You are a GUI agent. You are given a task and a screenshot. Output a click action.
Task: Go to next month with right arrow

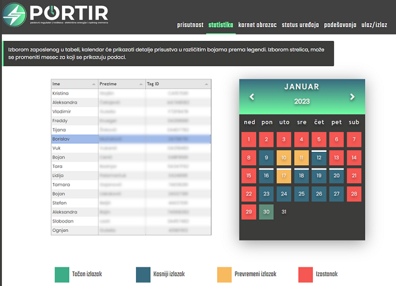(x=352, y=97)
